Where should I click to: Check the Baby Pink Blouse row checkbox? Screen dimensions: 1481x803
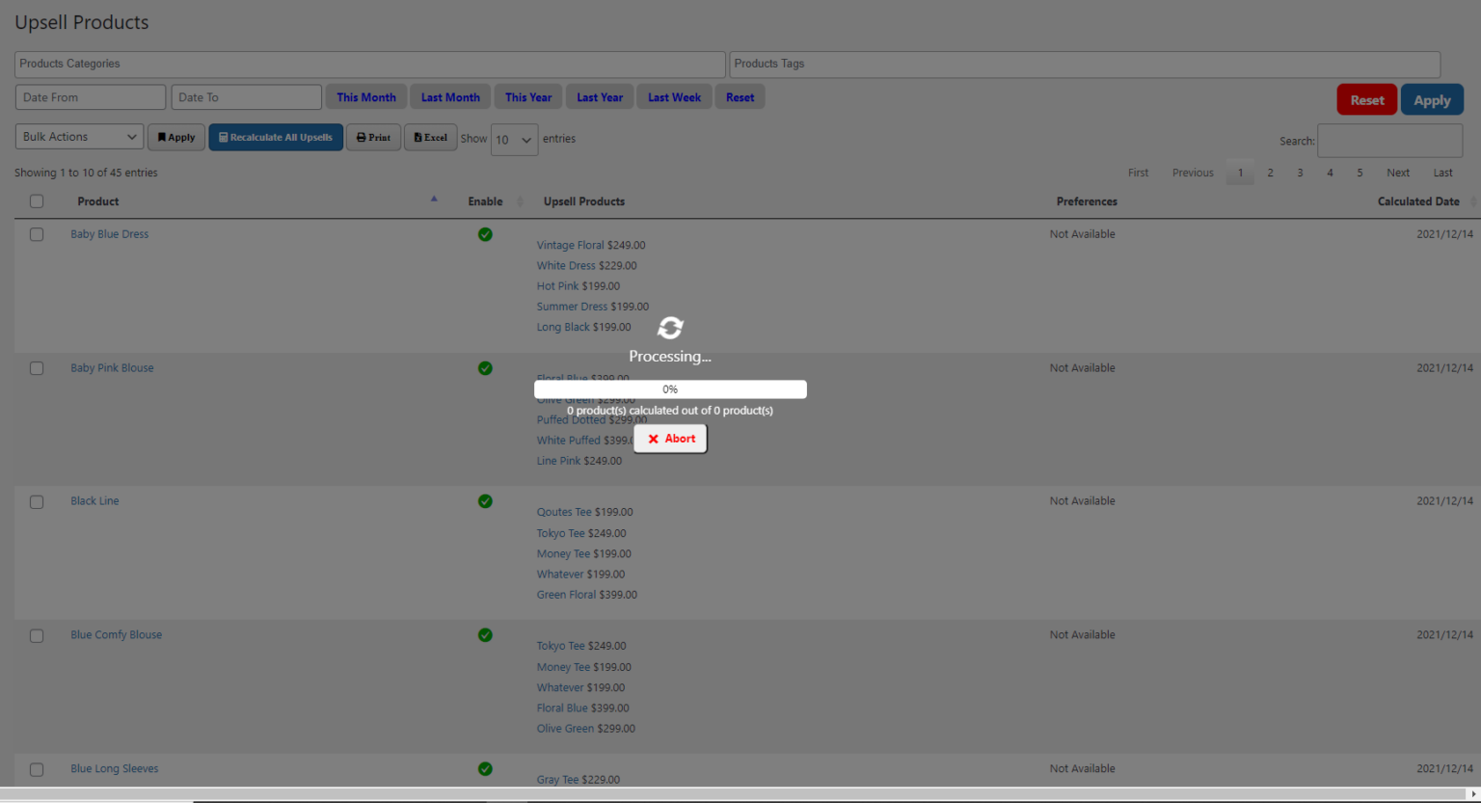coord(37,368)
